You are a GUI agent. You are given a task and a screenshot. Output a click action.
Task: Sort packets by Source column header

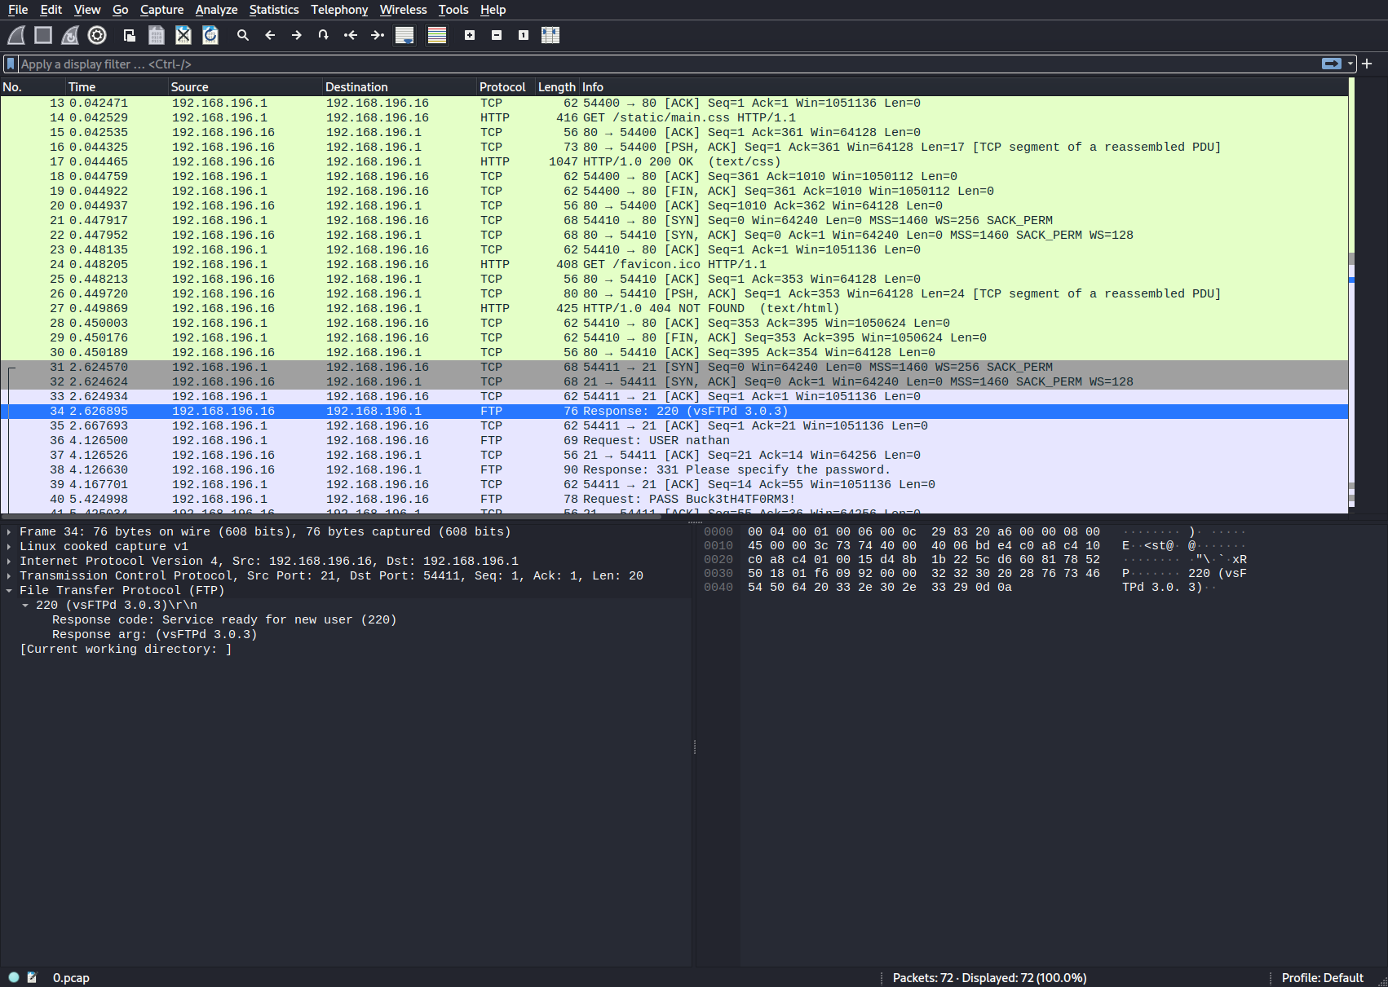245,87
